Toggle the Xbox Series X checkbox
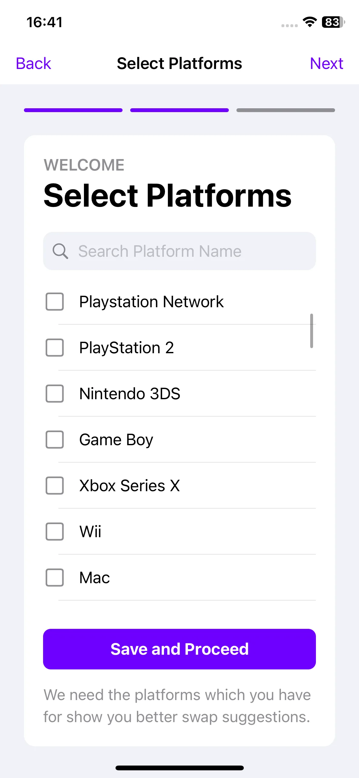 tap(55, 485)
